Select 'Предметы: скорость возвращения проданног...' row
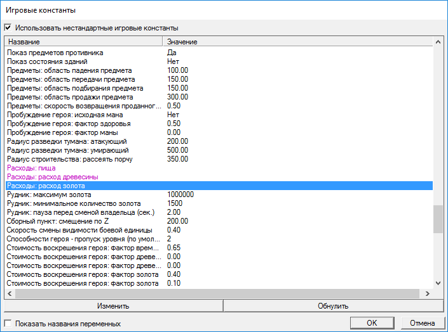 (219, 106)
